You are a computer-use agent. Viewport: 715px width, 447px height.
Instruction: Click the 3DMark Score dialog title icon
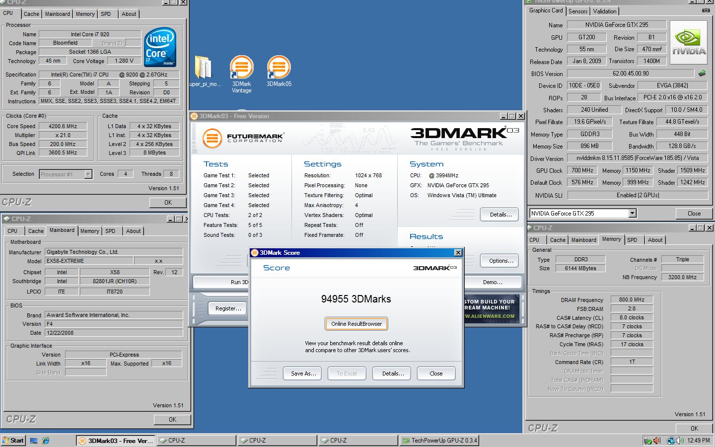tap(255, 253)
